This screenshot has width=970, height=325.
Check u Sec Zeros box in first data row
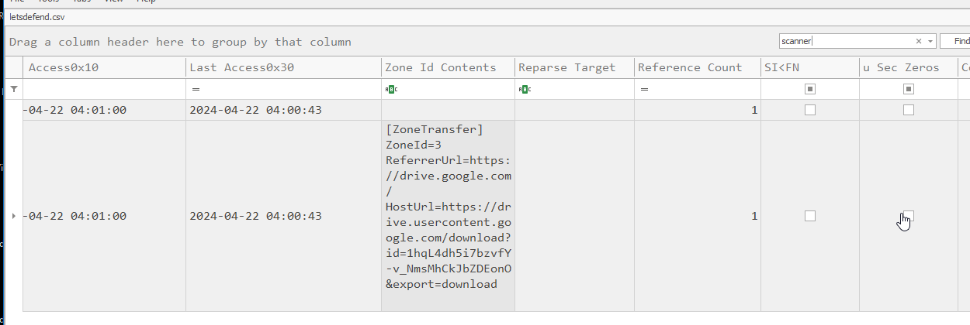[x=909, y=110]
